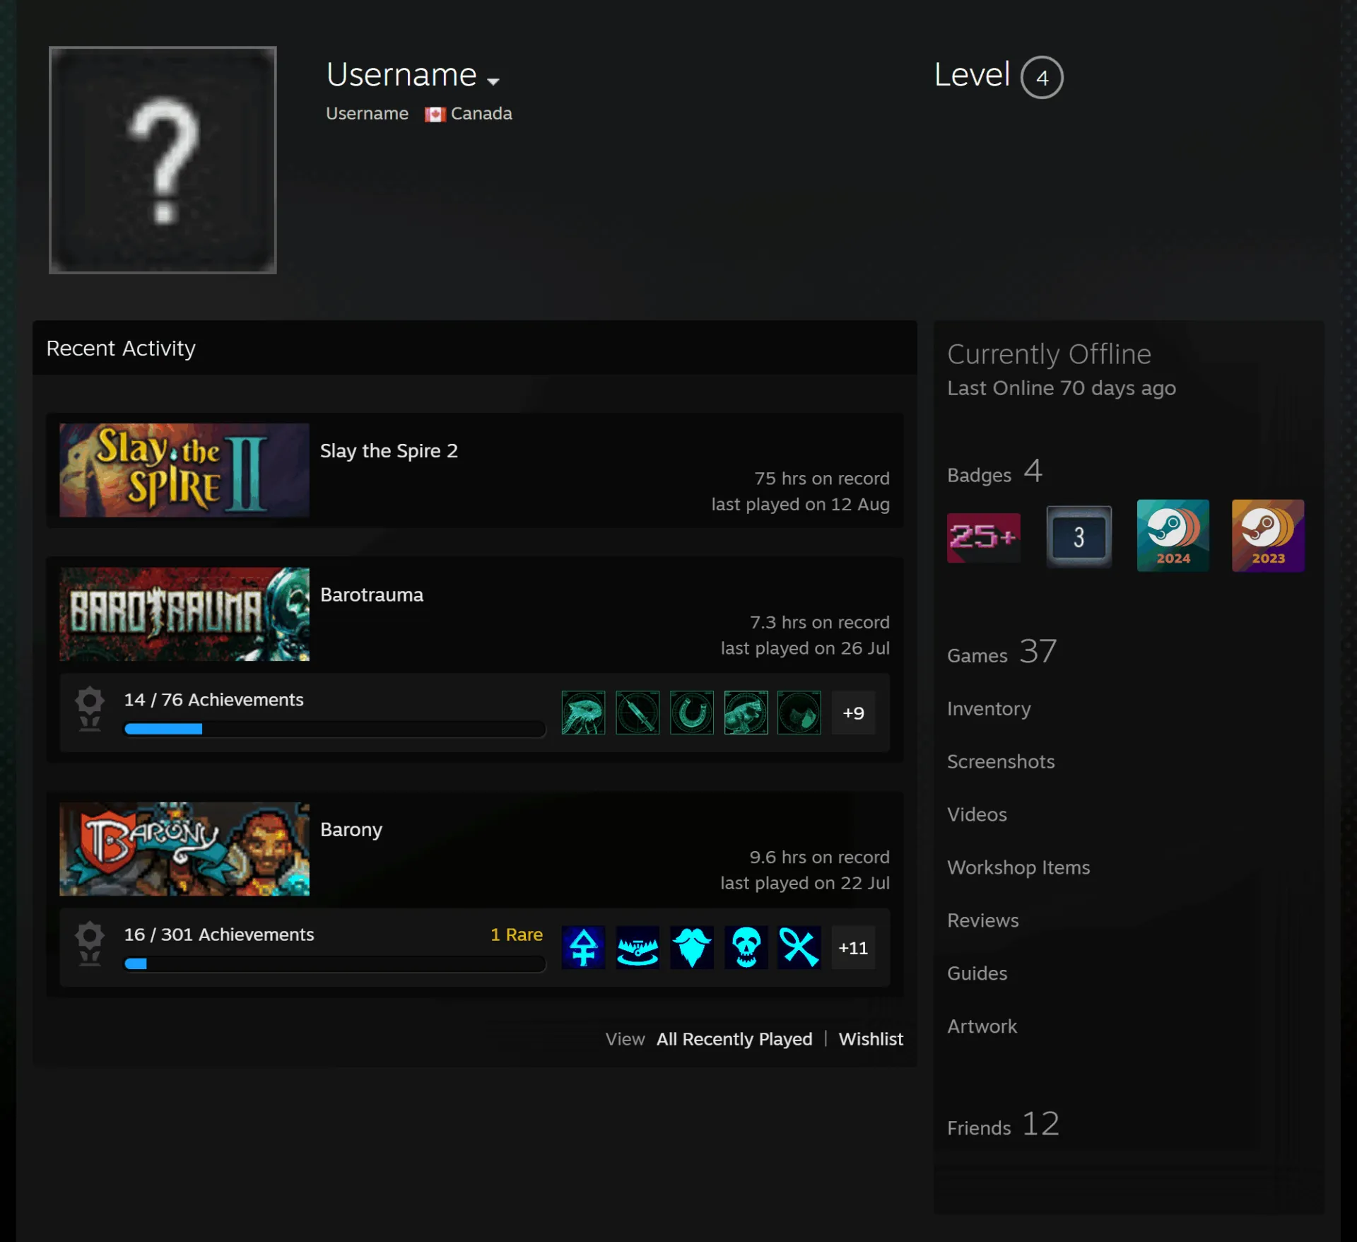The height and width of the screenshot is (1242, 1357).
Task: Click Barony beard achievement icon
Action: pos(692,947)
